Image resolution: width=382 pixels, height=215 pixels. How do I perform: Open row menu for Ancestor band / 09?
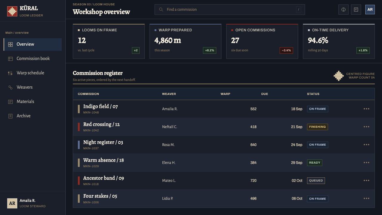click(x=366, y=180)
